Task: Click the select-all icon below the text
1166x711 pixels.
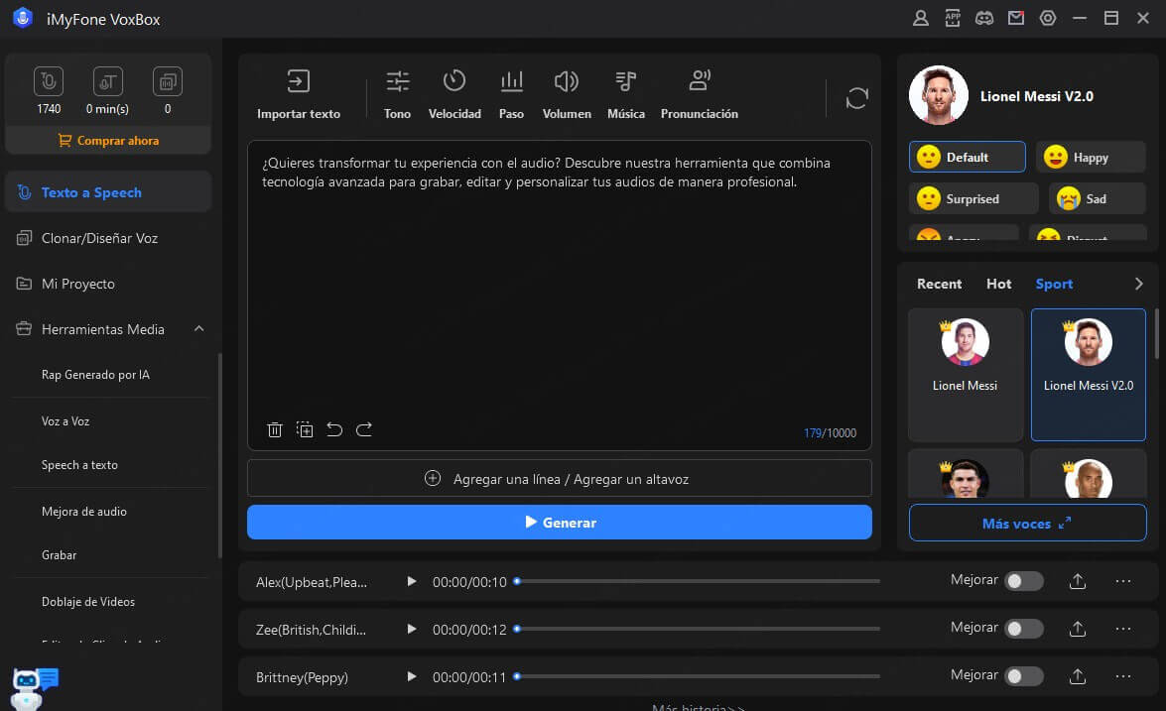Action: tap(304, 429)
